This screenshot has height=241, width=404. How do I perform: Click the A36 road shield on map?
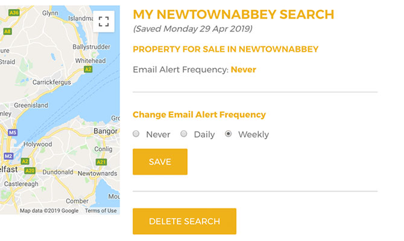coord(14,12)
